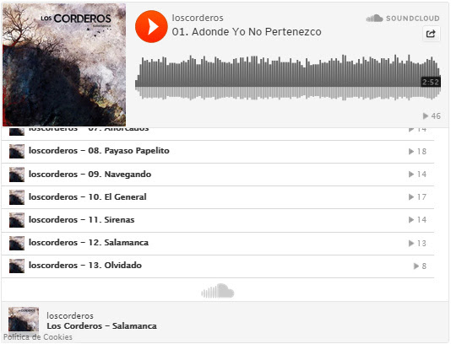
Task: Click the play count icon for Olvidado
Action: pos(416,266)
